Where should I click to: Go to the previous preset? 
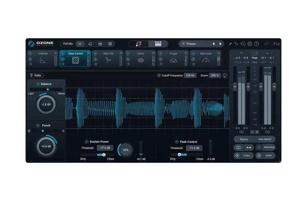pos(213,44)
